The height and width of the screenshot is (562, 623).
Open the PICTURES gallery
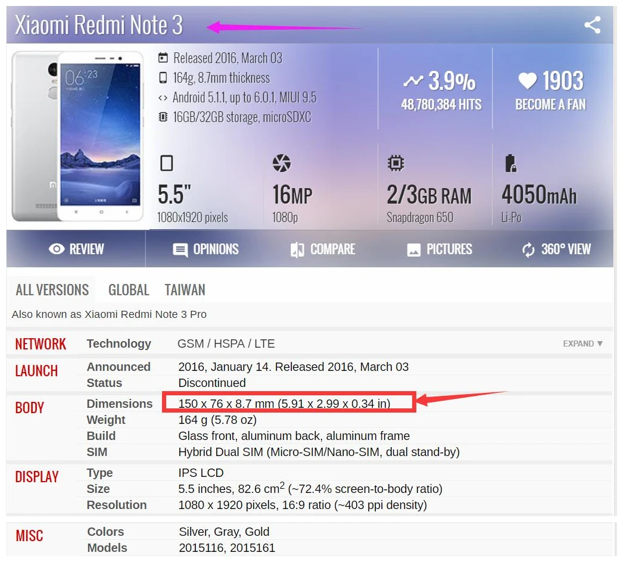click(440, 249)
